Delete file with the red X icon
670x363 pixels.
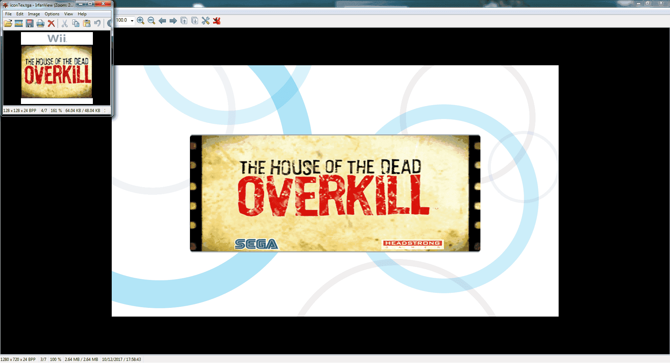coord(51,23)
